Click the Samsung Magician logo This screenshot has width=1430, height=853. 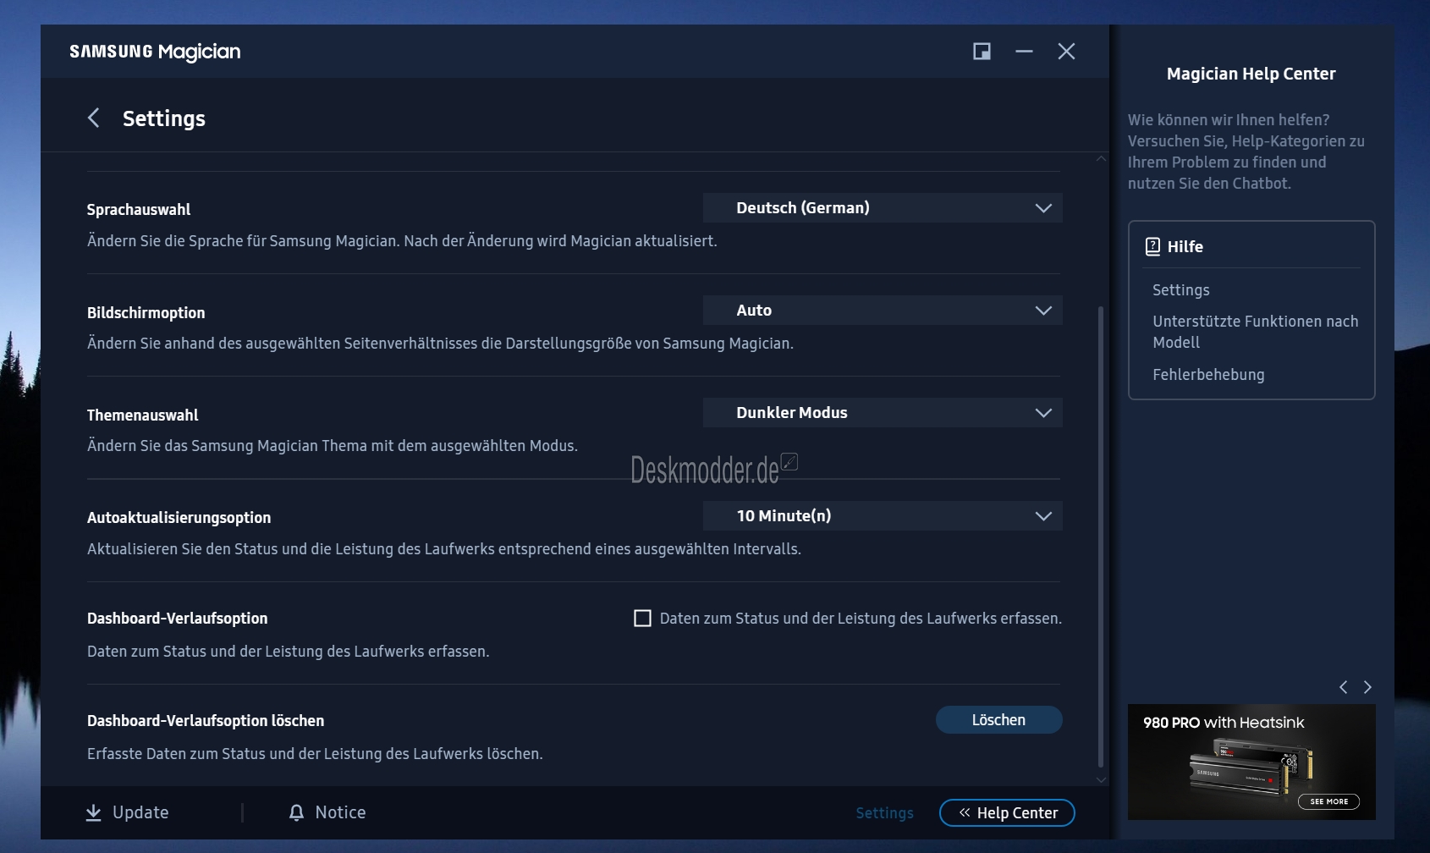(x=155, y=52)
